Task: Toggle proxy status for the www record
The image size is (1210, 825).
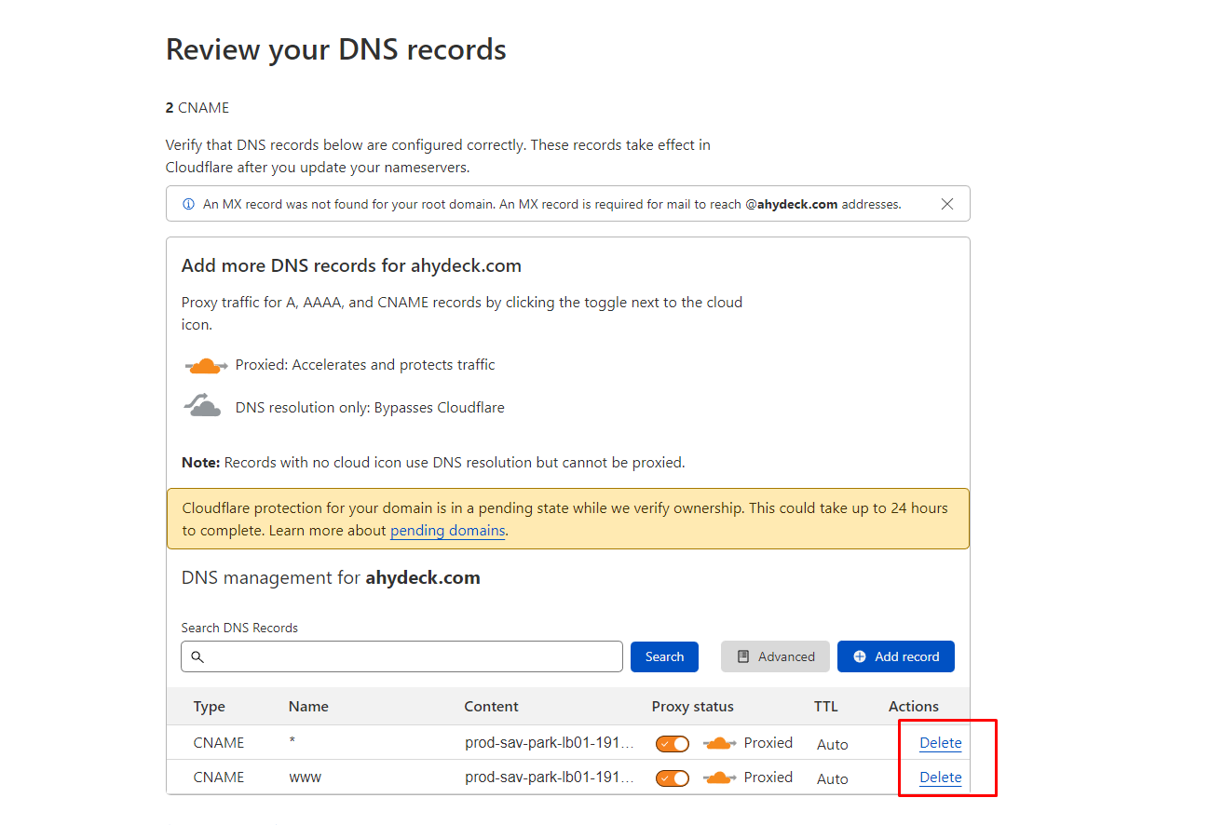Action: click(673, 778)
